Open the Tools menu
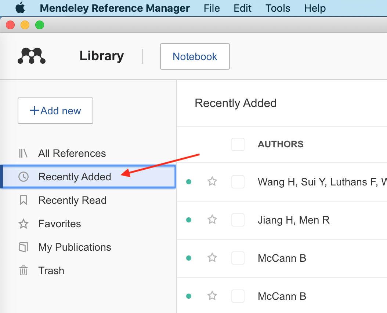Viewport: 387px width, 313px height. click(278, 8)
